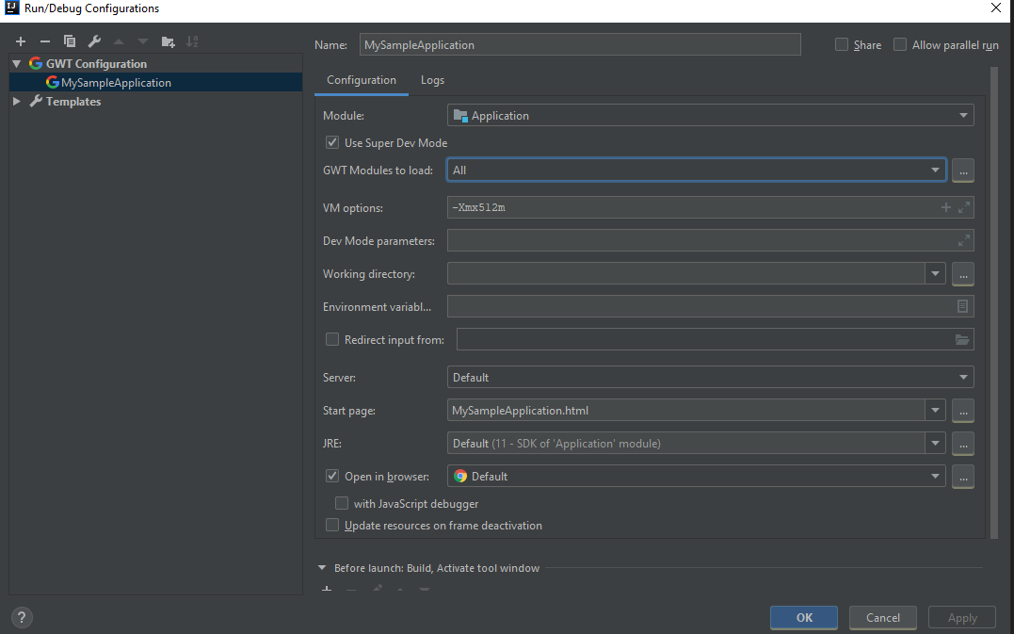Switch to the Configuration tab
Image resolution: width=1014 pixels, height=634 pixels.
[362, 80]
